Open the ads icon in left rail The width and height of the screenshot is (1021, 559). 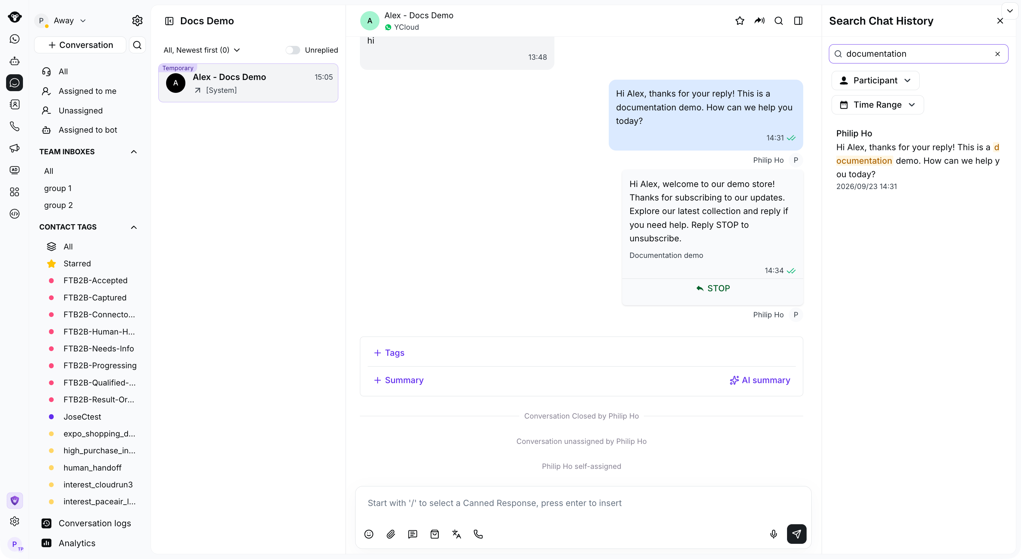tap(15, 170)
